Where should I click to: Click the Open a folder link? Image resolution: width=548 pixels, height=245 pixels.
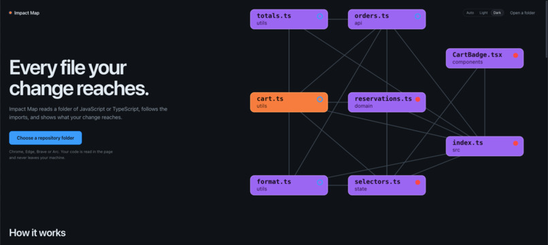(x=522, y=13)
